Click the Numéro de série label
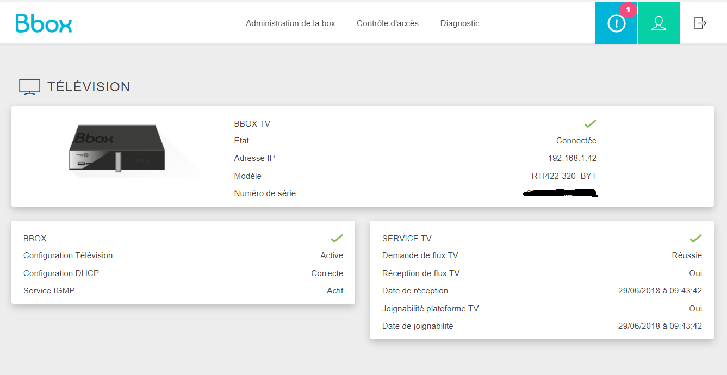 tap(265, 193)
